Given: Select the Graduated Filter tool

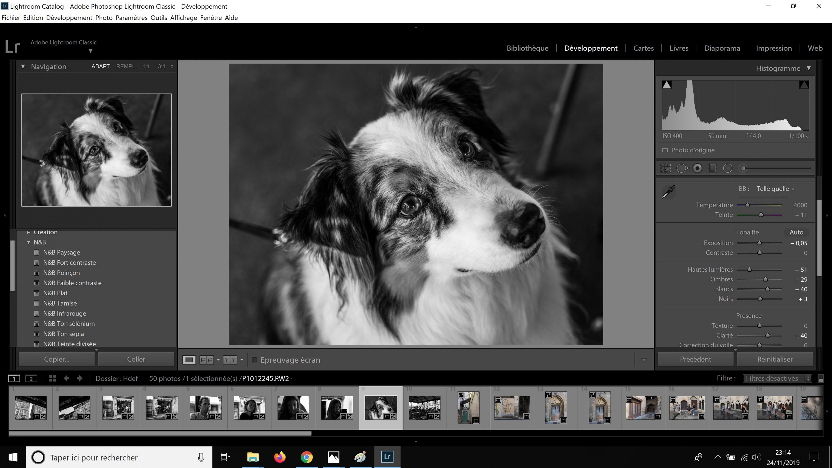Looking at the screenshot, I should click(712, 168).
